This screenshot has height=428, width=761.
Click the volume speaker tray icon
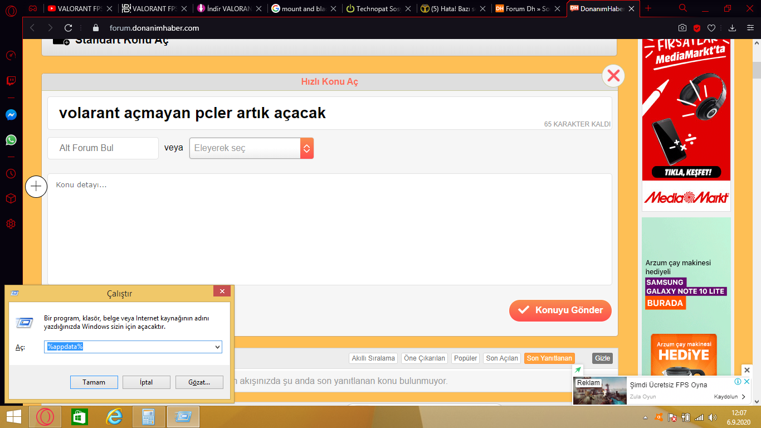[712, 417]
